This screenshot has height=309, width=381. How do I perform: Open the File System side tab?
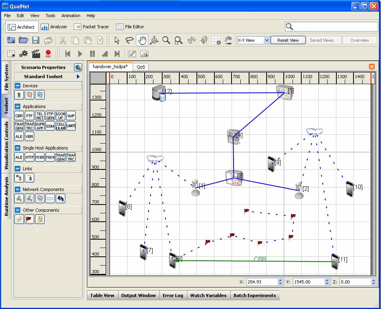click(x=6, y=77)
